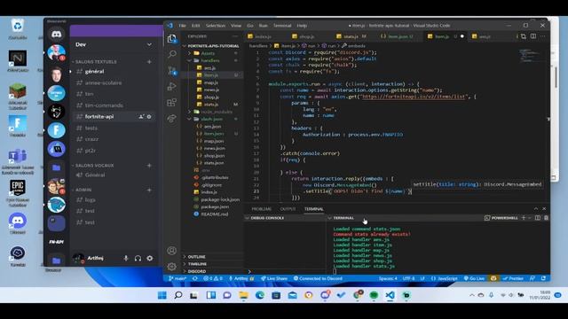Click the edit channel gear on fortnite-api
The width and height of the screenshot is (568, 319).
click(149, 116)
